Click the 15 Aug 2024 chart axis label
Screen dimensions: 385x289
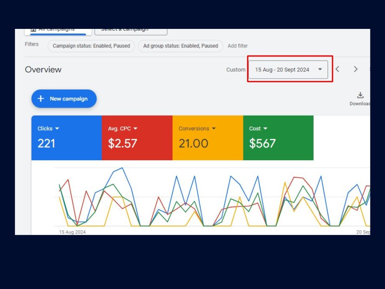pyautogui.click(x=72, y=232)
